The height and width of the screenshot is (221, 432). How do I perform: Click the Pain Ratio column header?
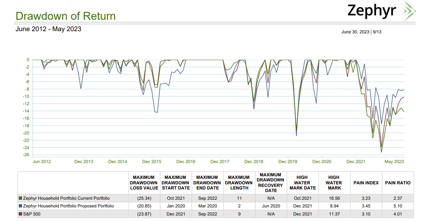tap(397, 183)
